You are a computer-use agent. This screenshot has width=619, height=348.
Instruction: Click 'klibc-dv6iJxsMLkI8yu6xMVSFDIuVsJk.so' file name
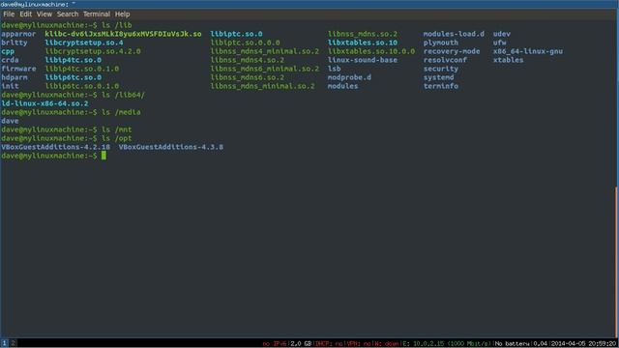[123, 34]
